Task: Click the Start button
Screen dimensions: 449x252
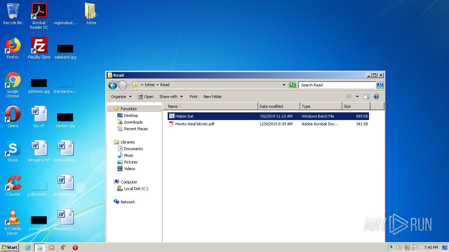Action: pos(10,247)
